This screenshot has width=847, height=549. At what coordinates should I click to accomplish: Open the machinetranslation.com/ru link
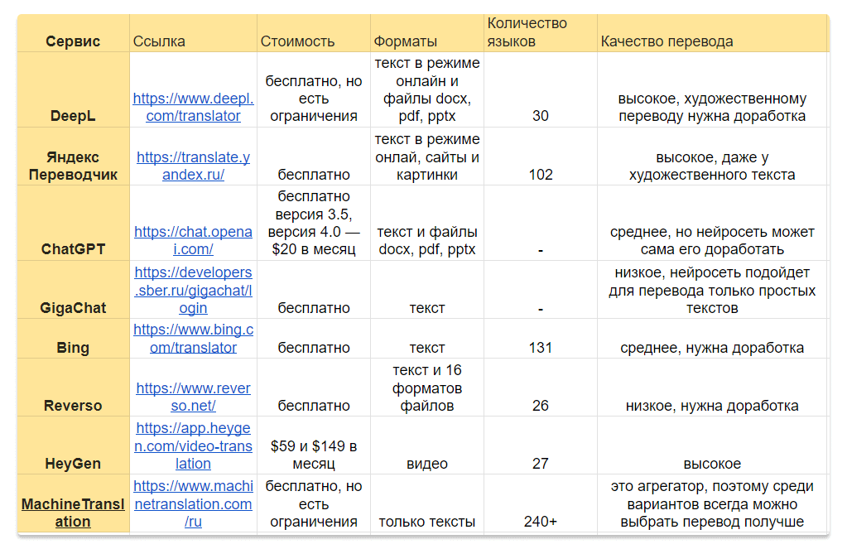pyautogui.click(x=194, y=503)
